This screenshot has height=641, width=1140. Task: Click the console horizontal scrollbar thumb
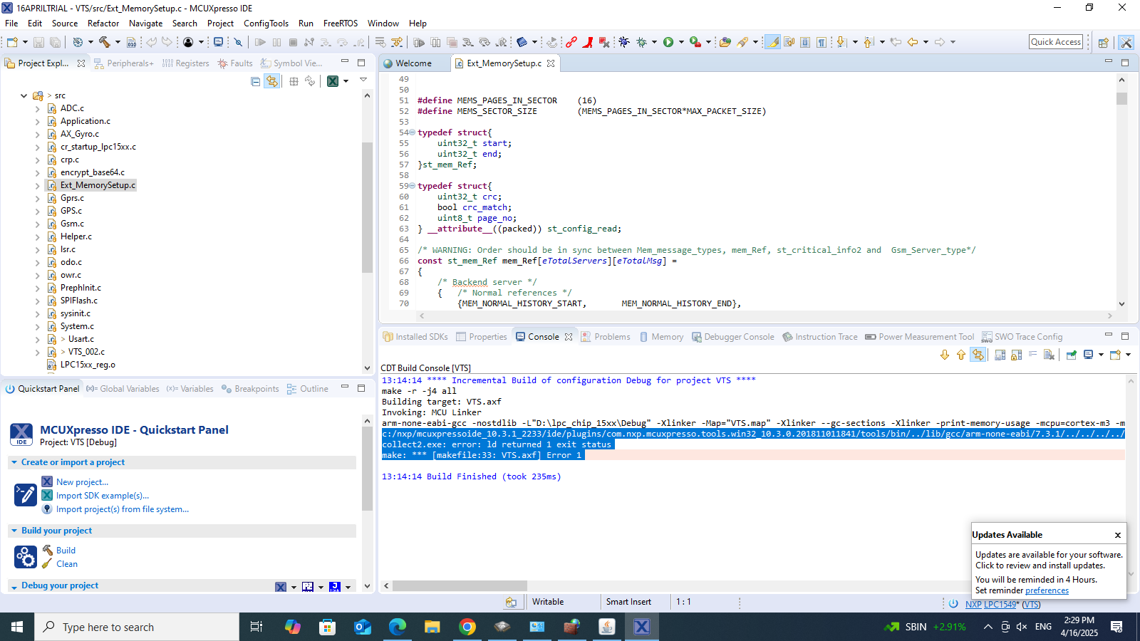(x=460, y=586)
